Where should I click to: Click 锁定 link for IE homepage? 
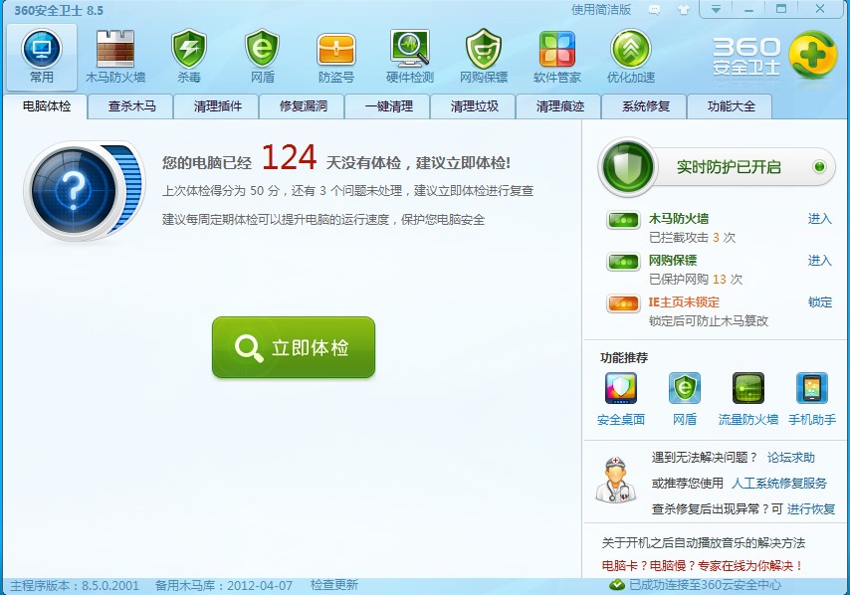pos(820,301)
